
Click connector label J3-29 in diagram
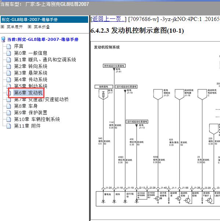(x=208, y=188)
